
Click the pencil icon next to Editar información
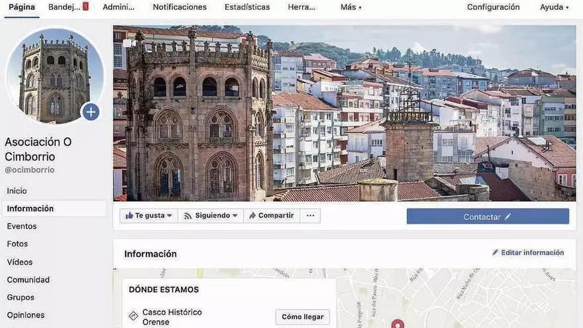(x=495, y=252)
